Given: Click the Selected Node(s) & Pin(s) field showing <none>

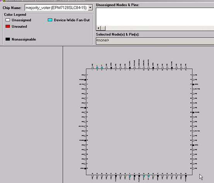Looking at the screenshot, I should (155, 41).
